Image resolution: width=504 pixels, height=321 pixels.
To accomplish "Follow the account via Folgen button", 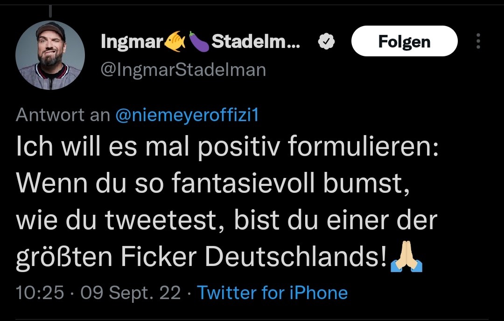I will coord(404,41).
